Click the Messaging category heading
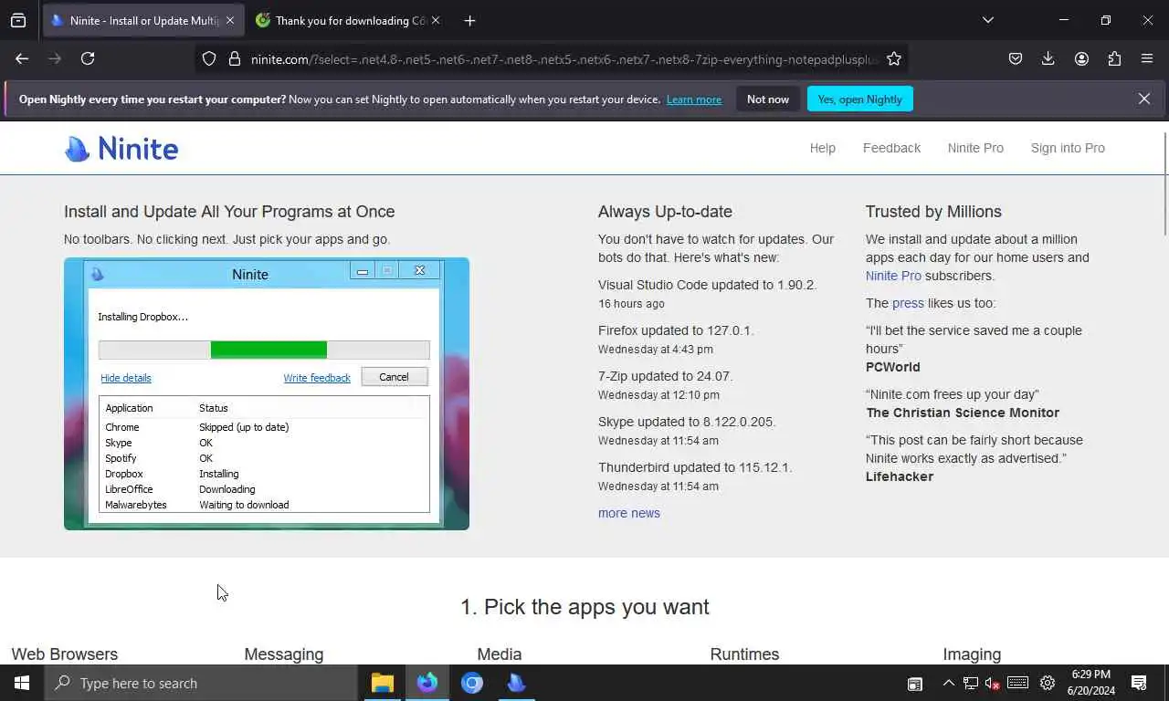This screenshot has width=1169, height=701. coord(284,654)
